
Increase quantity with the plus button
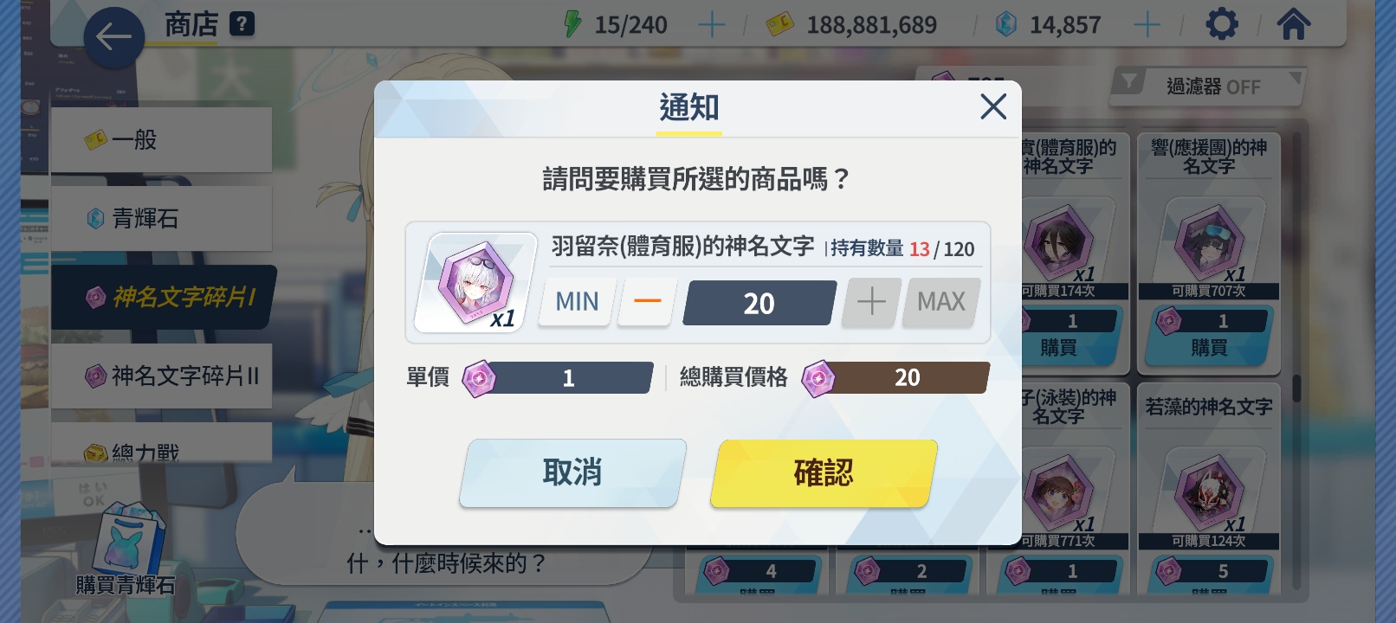click(870, 302)
